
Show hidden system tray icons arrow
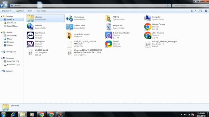point(182,115)
